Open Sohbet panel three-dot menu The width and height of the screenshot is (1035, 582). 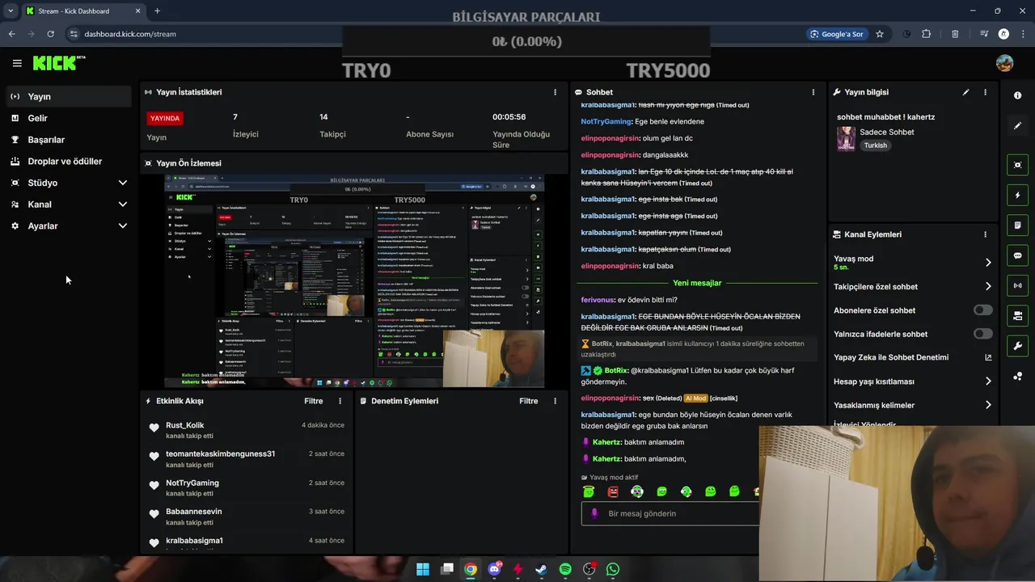point(813,92)
